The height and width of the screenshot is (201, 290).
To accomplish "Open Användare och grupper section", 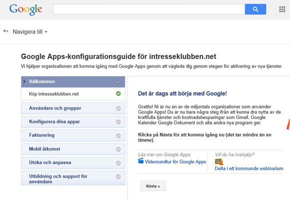I will 73,108.
